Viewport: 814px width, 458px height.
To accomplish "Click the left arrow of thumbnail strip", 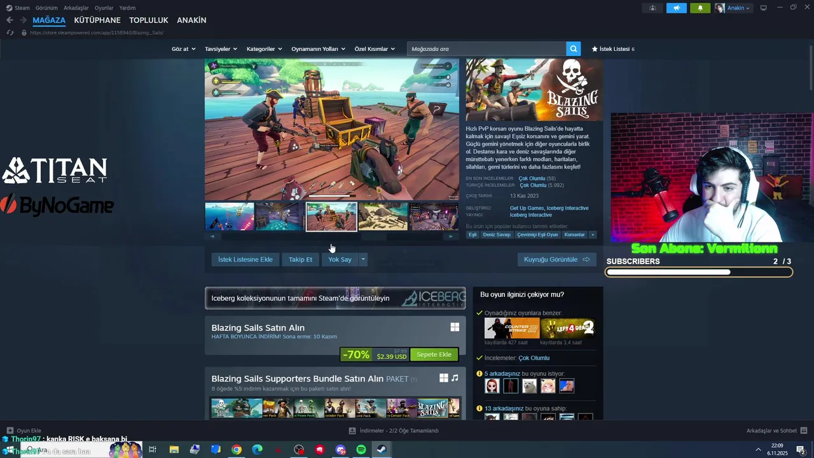I will tap(212, 237).
